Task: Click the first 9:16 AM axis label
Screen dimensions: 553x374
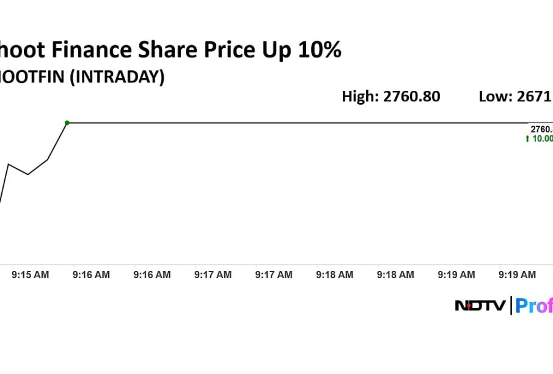Action: [x=91, y=275]
